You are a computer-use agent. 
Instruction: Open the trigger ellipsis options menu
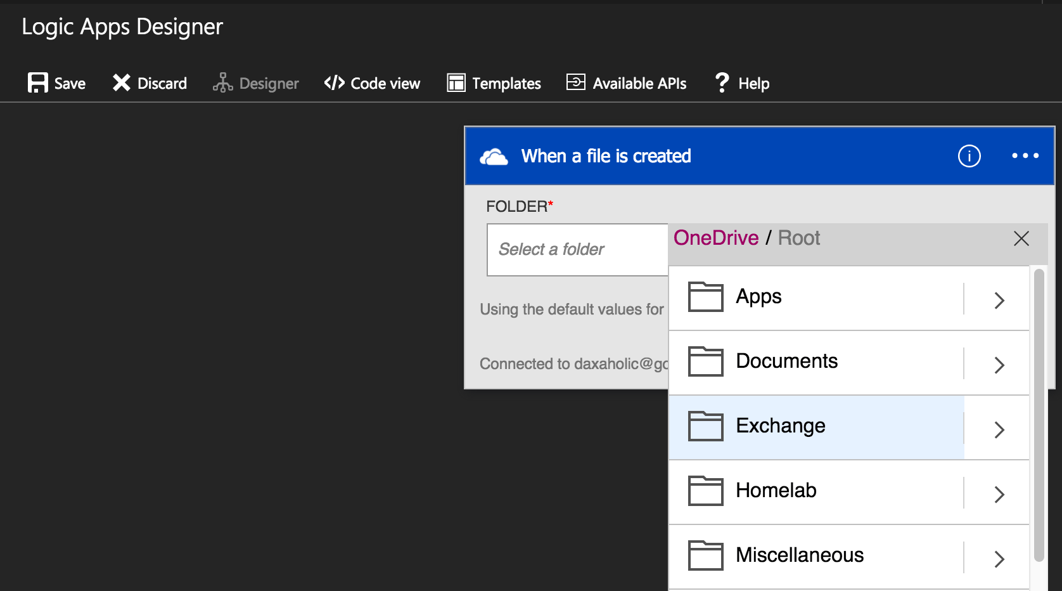[1025, 155]
